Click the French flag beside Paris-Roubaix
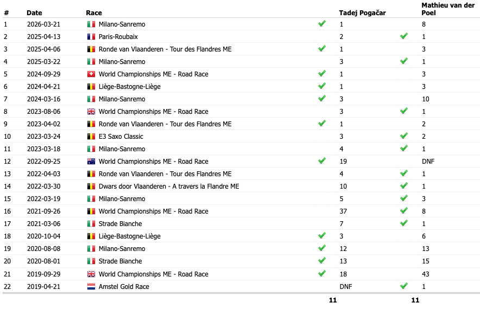480x309 pixels. point(91,37)
